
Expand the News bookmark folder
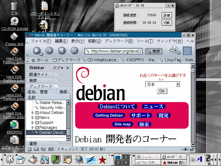(x=33, y=118)
